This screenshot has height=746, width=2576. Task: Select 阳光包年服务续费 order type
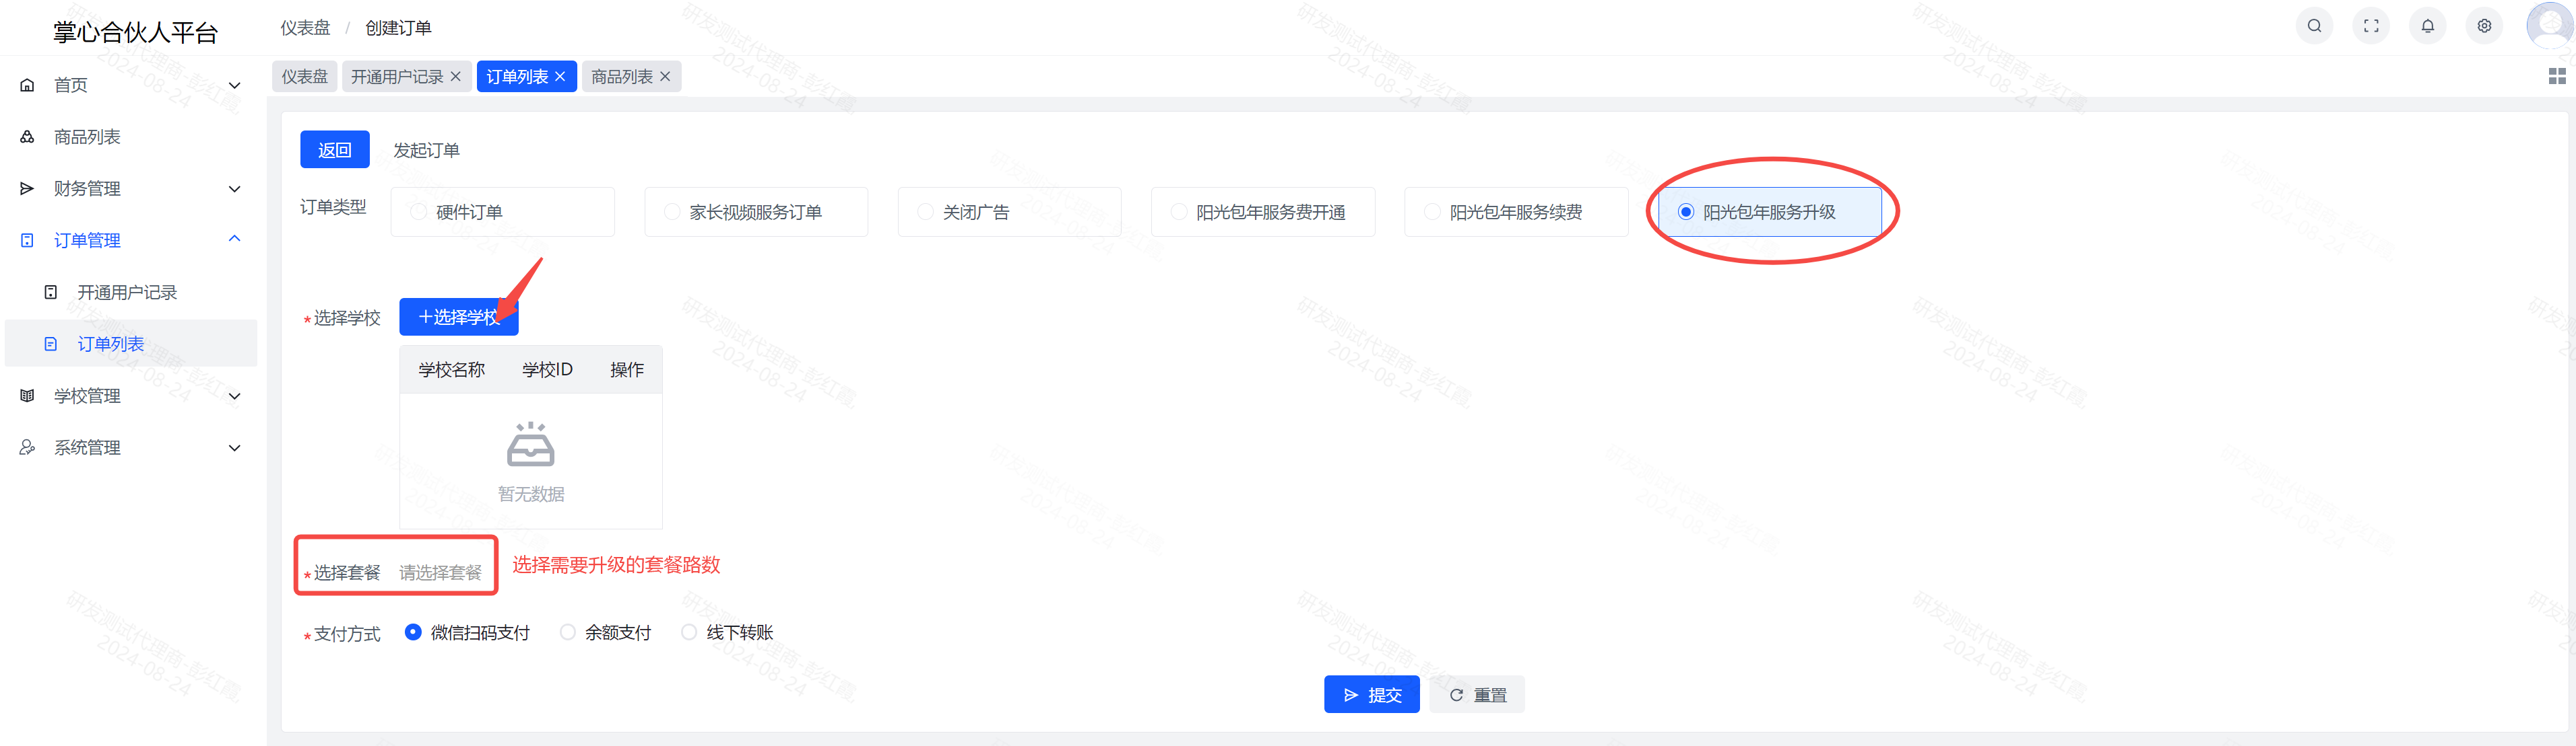click(x=1432, y=213)
